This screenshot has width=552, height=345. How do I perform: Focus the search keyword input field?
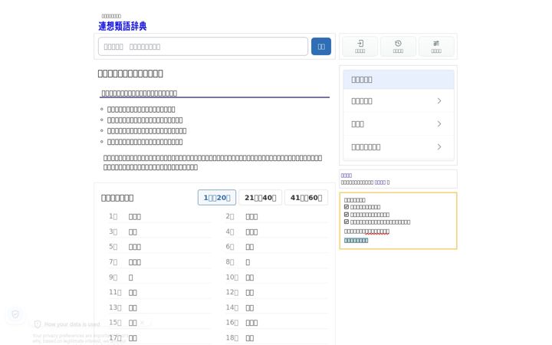[203, 47]
